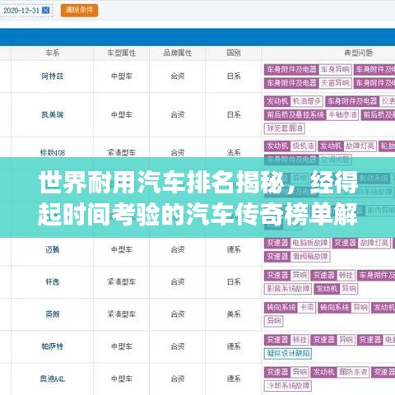Click 日系 in the 凯美瑞 row

click(x=234, y=114)
